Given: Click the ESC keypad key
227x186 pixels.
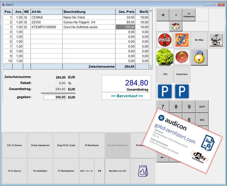Looking at the screenshot, I should tap(202, 120).
